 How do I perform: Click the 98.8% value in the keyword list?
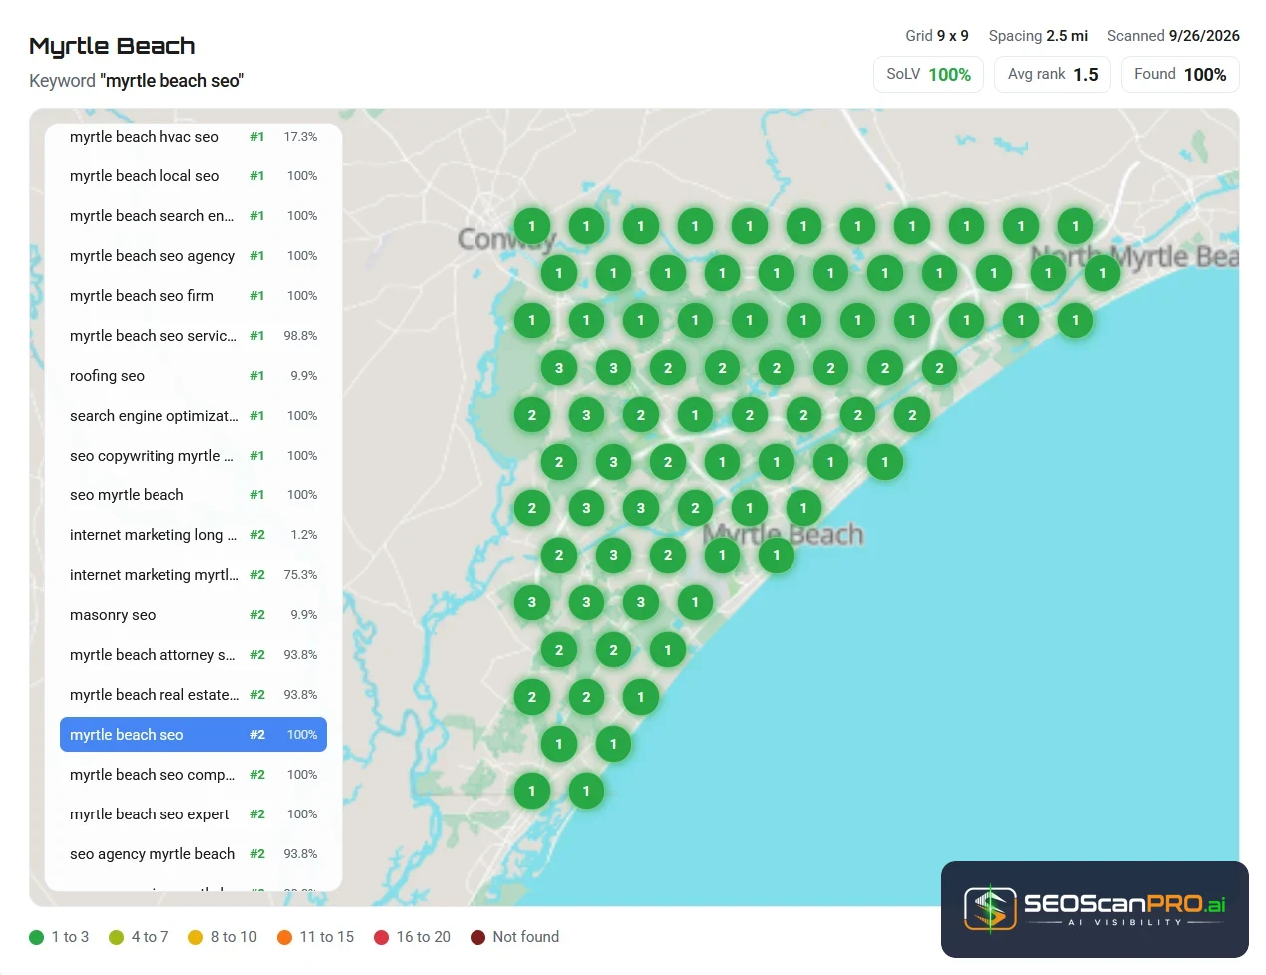pos(300,336)
